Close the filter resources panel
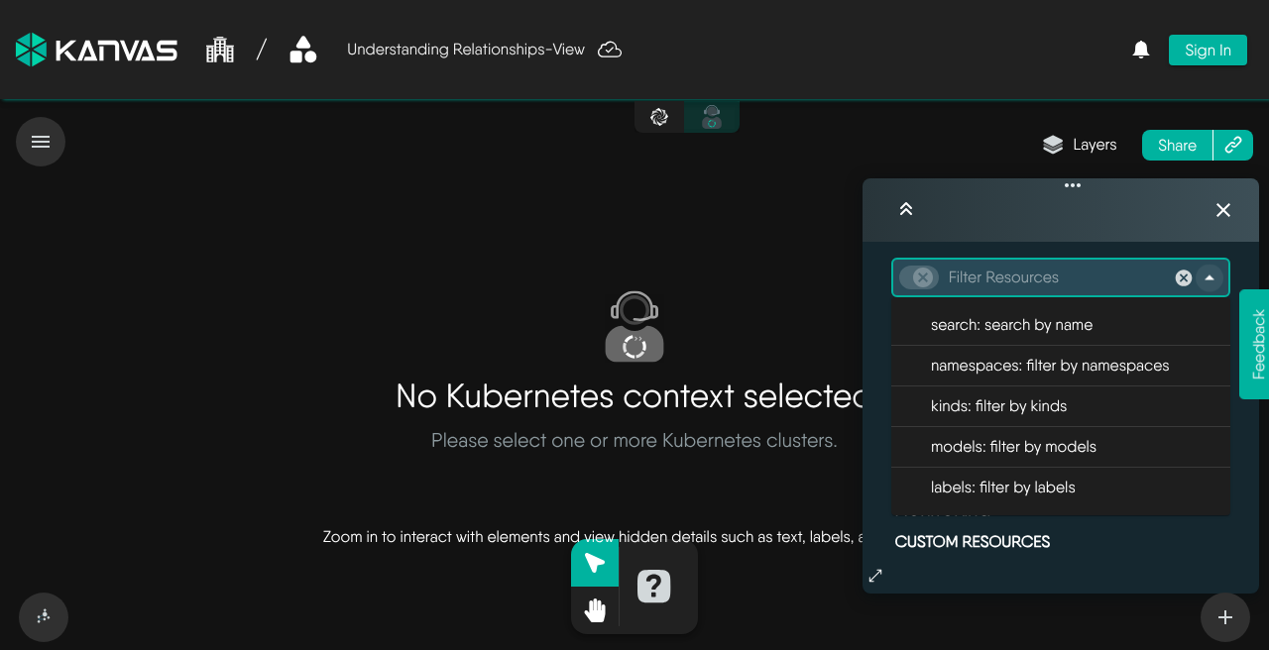This screenshot has height=650, width=1269. 1223,210
